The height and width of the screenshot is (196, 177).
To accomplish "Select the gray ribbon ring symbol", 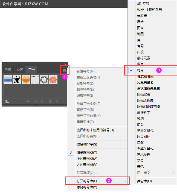I will 44,80.
